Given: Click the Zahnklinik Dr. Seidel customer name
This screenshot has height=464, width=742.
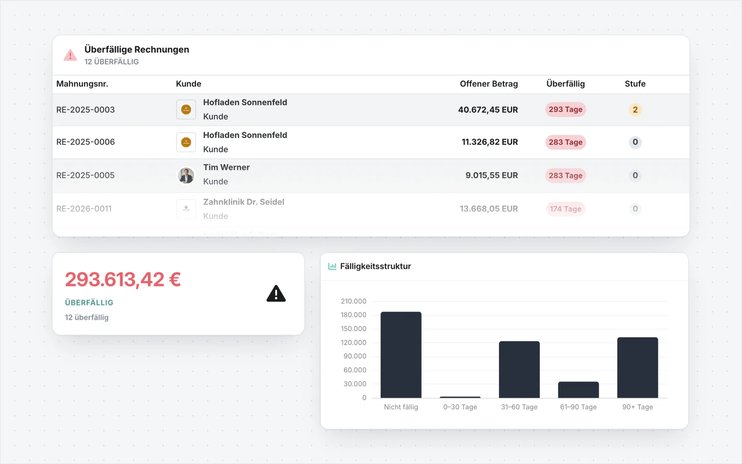Looking at the screenshot, I should coord(244,202).
